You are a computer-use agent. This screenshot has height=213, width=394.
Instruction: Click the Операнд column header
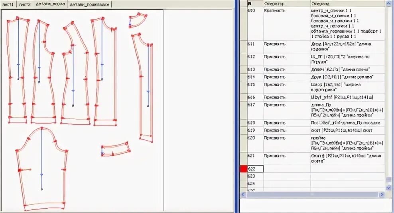point(347,4)
